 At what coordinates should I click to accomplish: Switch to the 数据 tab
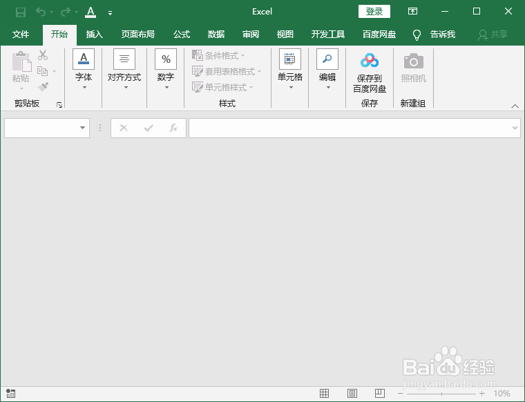pyautogui.click(x=216, y=34)
